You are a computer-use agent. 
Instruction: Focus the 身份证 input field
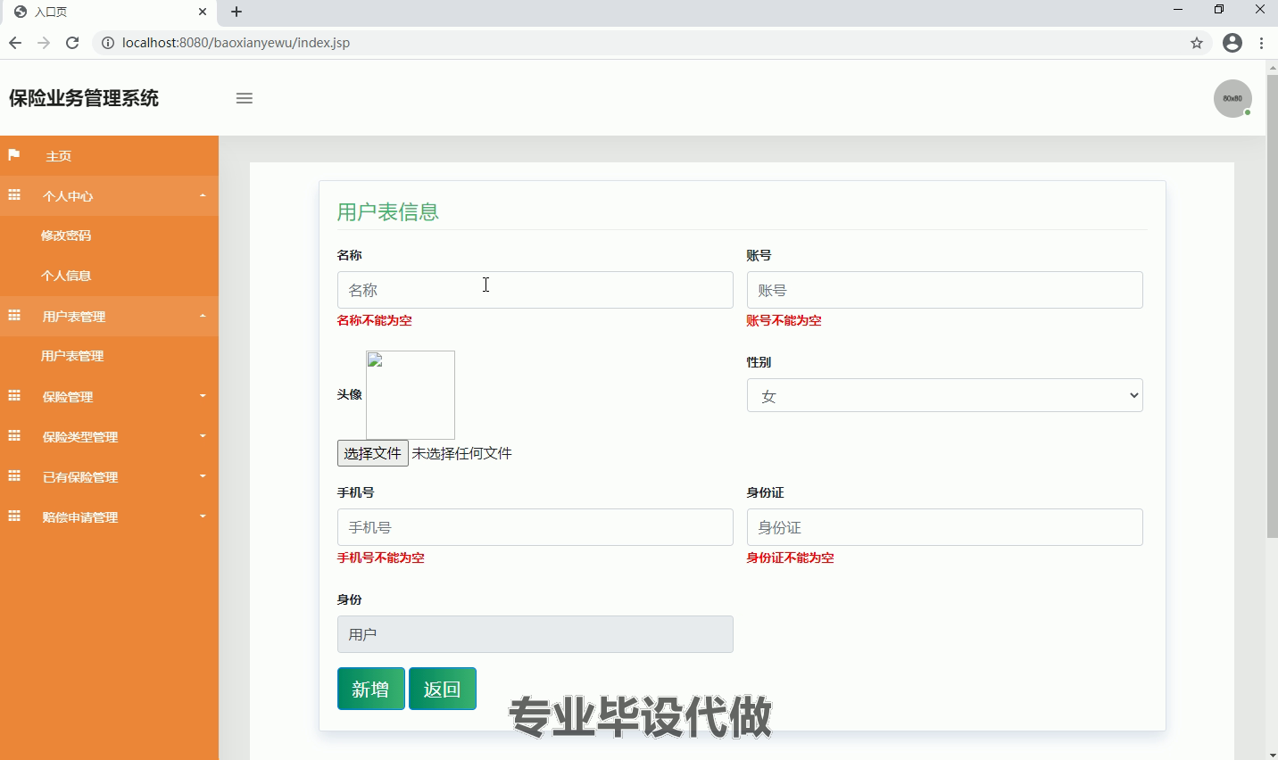point(944,527)
